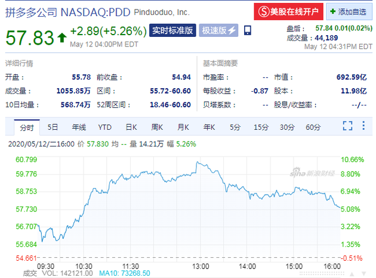Open the 月K monthly candlestick tab

point(183,127)
